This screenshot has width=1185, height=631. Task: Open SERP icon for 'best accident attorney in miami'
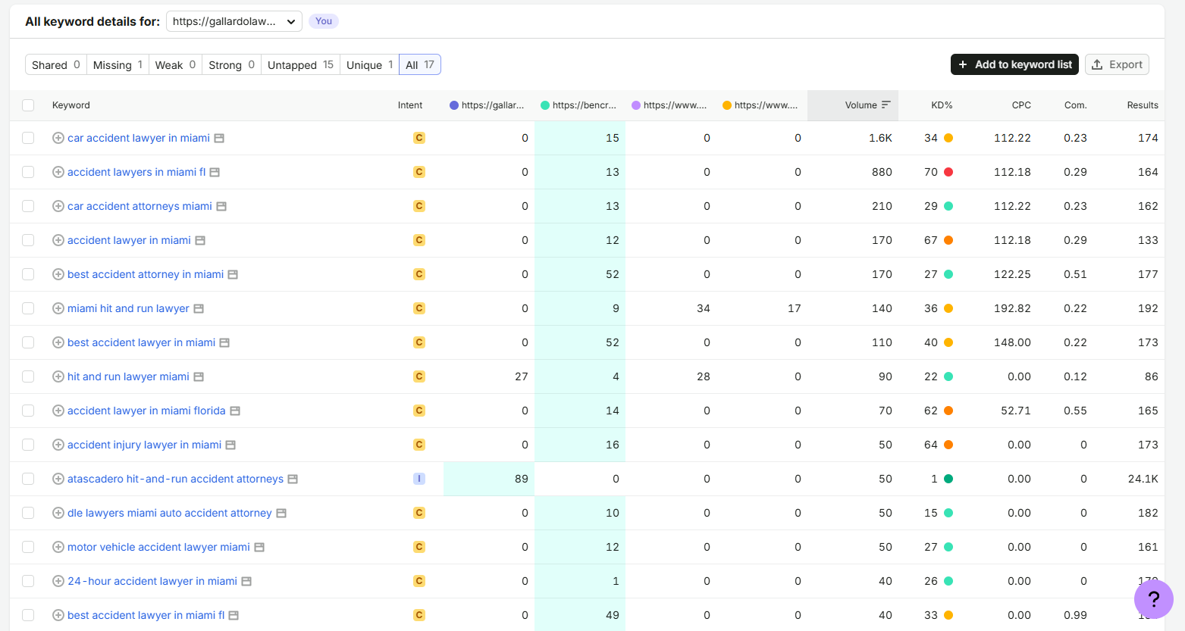(x=233, y=274)
